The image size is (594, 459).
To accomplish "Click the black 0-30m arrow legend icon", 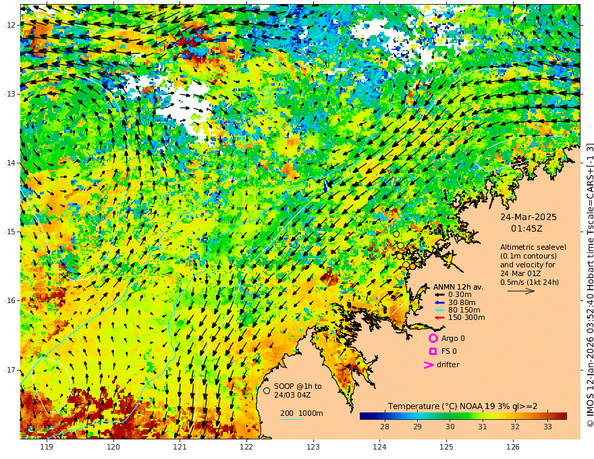I will pos(439,295).
